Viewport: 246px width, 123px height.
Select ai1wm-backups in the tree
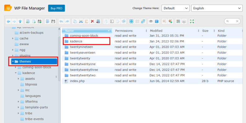pyautogui.click(x=31, y=33)
